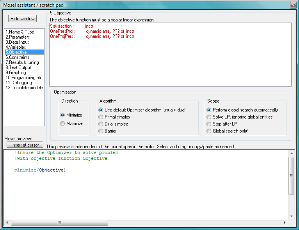Choose Stop after LP scope
299x230 pixels.
[209, 124]
